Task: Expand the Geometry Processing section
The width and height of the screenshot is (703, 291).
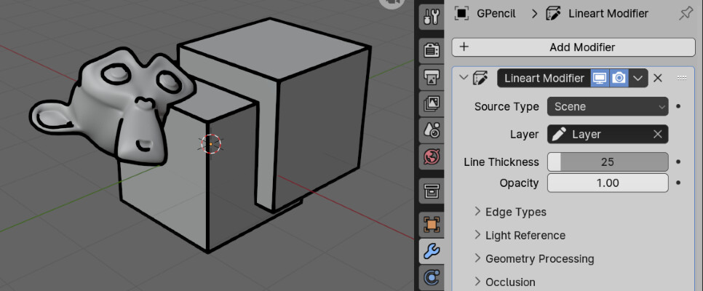Action: tap(539, 258)
